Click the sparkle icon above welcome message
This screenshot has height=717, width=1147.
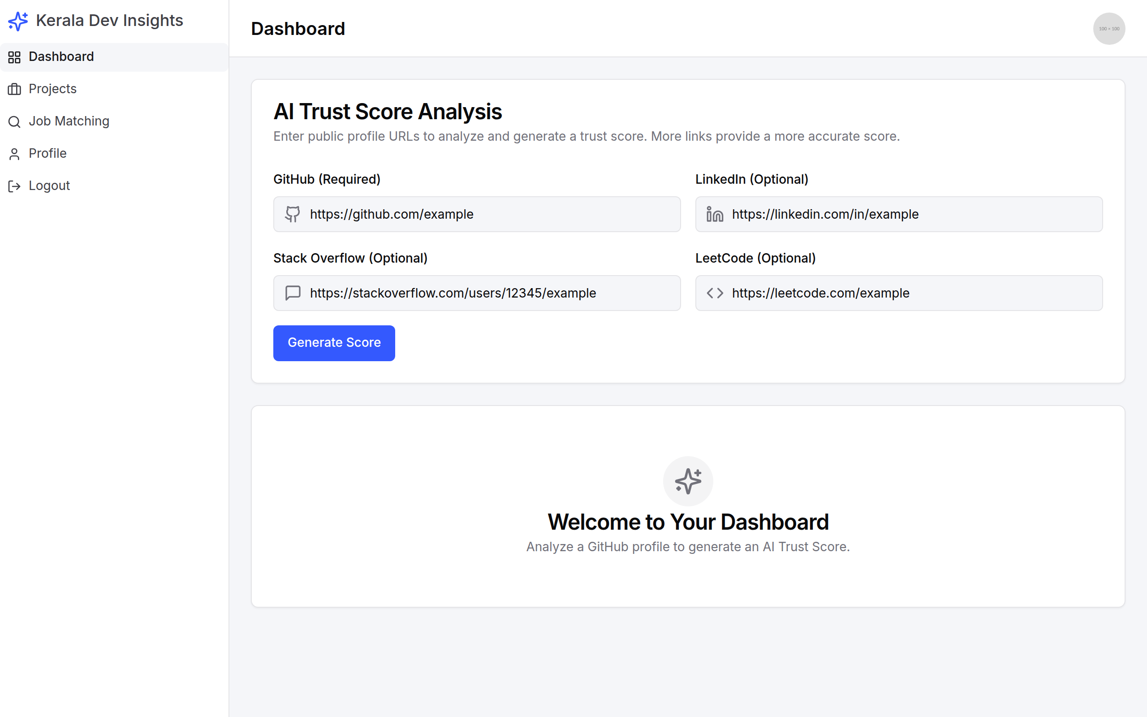pyautogui.click(x=688, y=481)
